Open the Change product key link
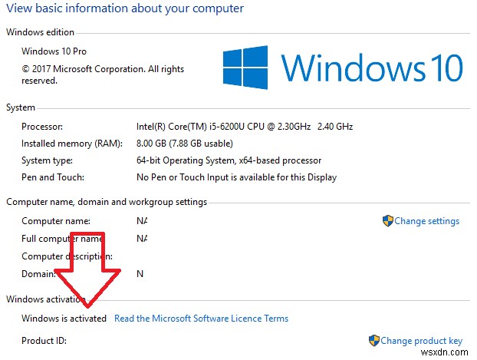Viewport: 477px width, 360px height. [x=421, y=341]
